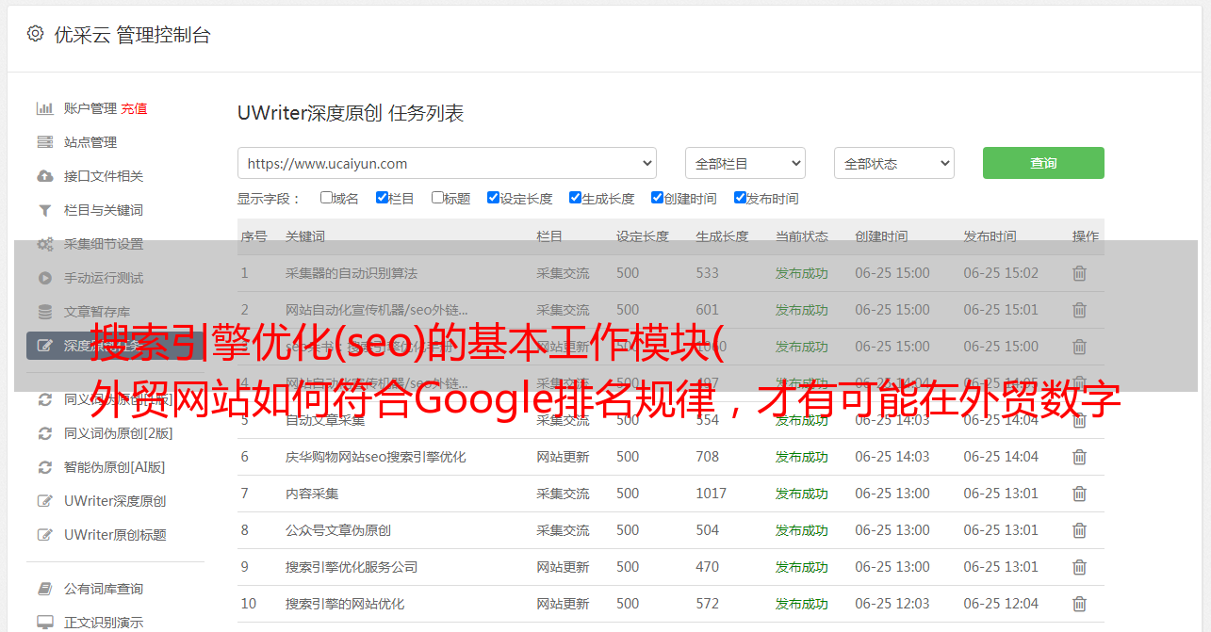Open the 全部栏目 dropdown
The height and width of the screenshot is (632, 1211).
point(745,163)
